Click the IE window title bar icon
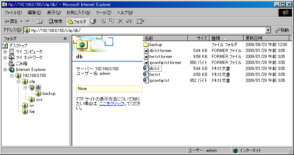294x155 pixels. pos(5,4)
